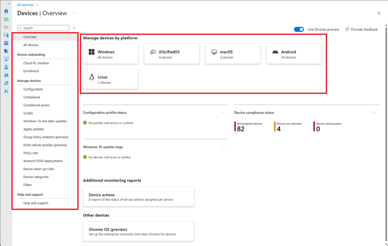Click the Android robot icon

point(275,52)
